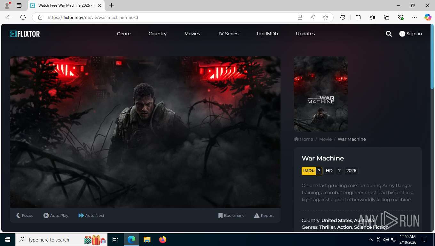Go to Movies section
Image resolution: width=435 pixels, height=246 pixels.
(x=192, y=34)
